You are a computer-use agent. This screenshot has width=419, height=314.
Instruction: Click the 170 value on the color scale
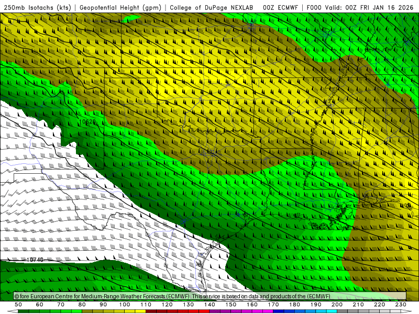click(273, 305)
